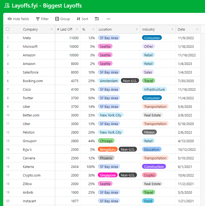Select the Peloton company cell
This screenshot has height=206, width=205.
[x=29, y=132]
